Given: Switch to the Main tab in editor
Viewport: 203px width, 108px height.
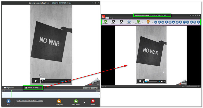Looking at the screenshot, I should coord(107,18).
